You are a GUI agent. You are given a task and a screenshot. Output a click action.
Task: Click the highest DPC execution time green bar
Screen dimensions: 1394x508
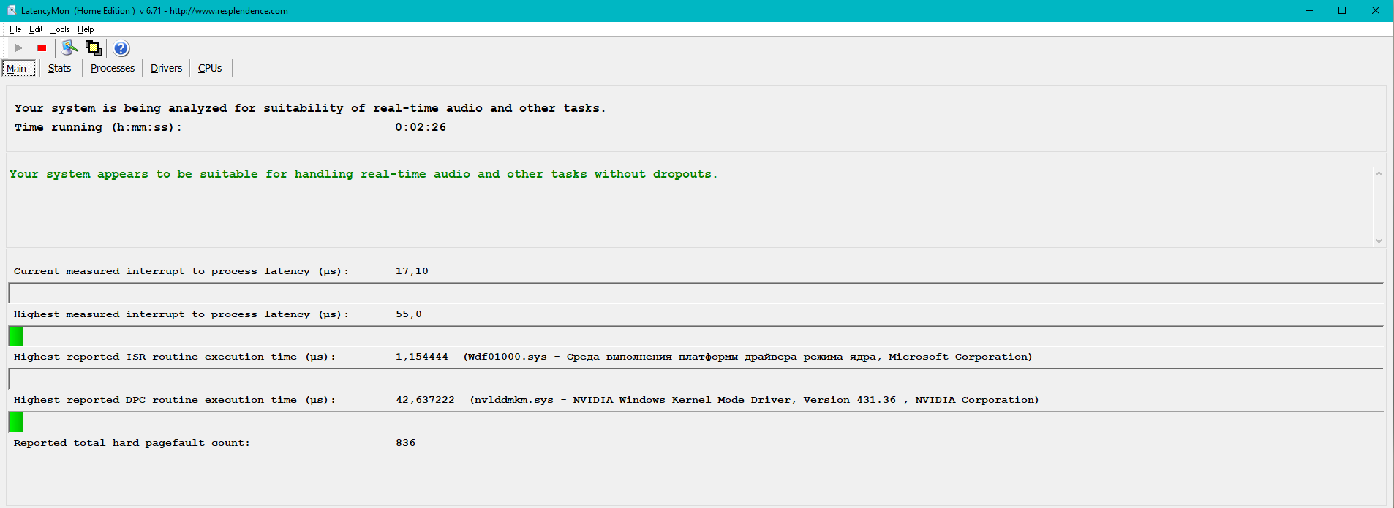tap(16, 422)
